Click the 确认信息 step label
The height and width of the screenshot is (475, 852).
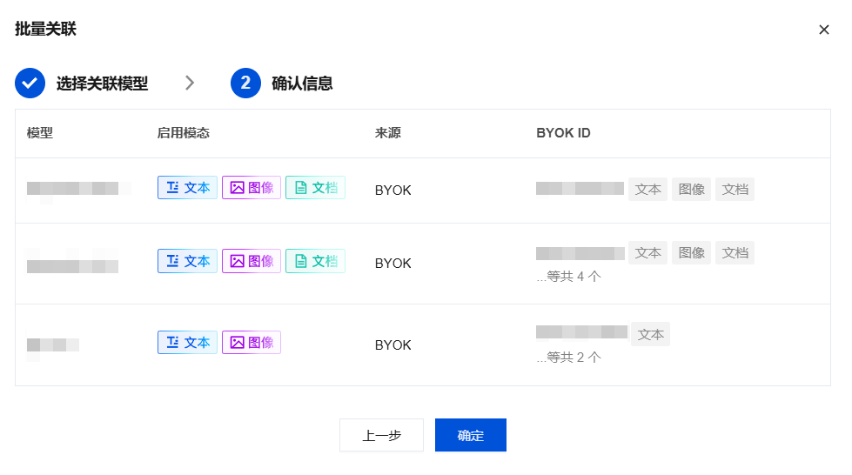302,84
